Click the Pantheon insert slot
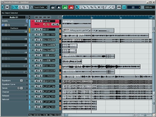 click(14, 28)
